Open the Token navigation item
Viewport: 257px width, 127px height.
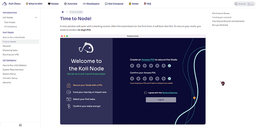coord(134,4)
